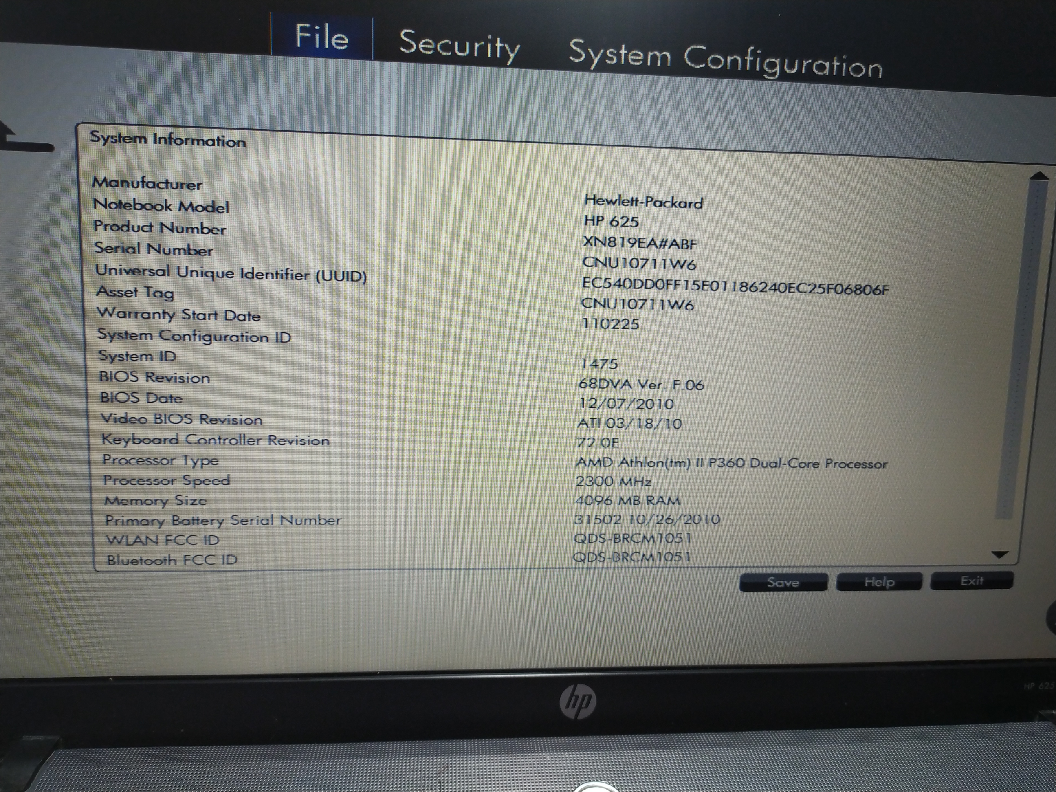The height and width of the screenshot is (792, 1056).
Task: Select the Warranty Start Date label
Action: pos(178,315)
